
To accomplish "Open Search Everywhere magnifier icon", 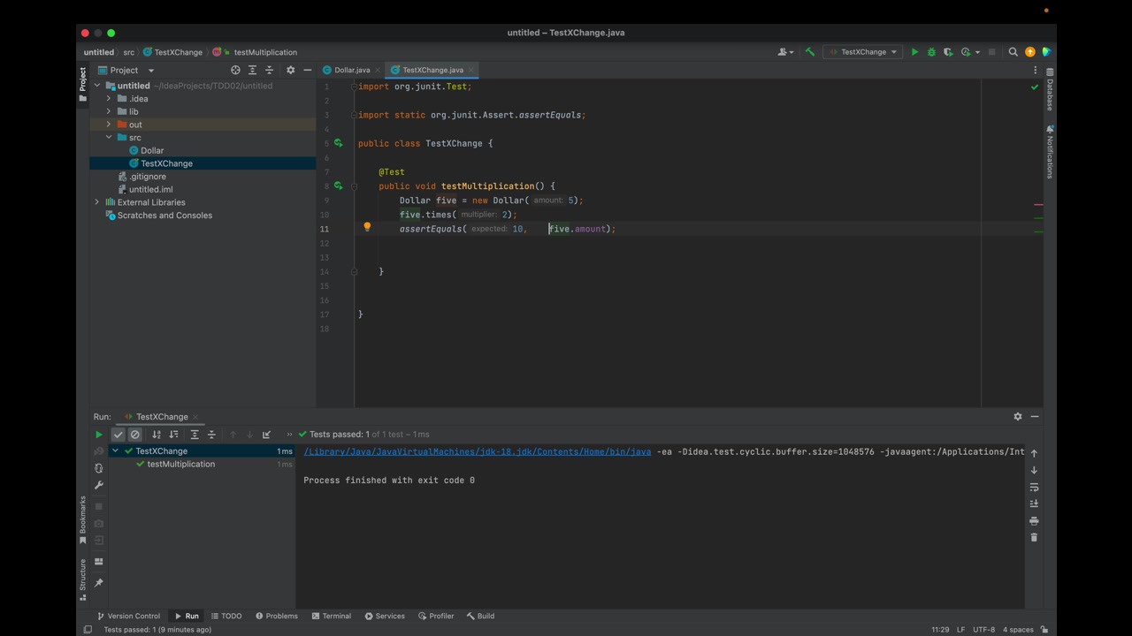I will (x=1013, y=52).
